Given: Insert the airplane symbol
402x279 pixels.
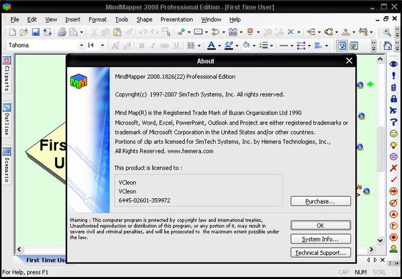Looking at the screenshot, I should point(393,110).
